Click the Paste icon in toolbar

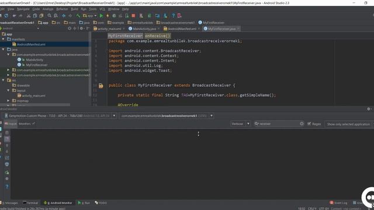41,16
